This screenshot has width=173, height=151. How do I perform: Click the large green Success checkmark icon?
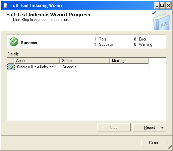14,42
